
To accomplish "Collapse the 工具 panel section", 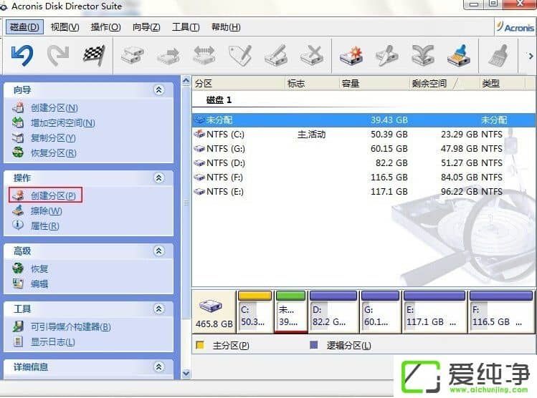I will point(158,309).
